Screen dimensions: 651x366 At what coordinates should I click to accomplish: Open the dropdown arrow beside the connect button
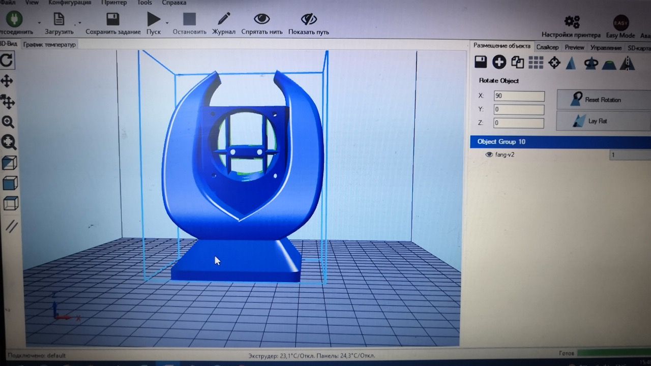pos(39,23)
